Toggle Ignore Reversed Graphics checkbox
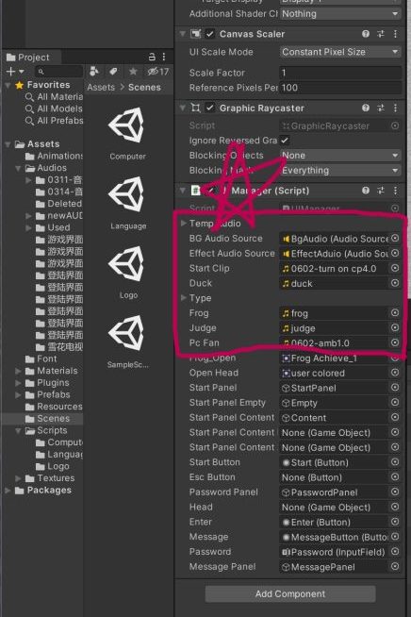Viewport: 411px width, 617px height. [285, 140]
